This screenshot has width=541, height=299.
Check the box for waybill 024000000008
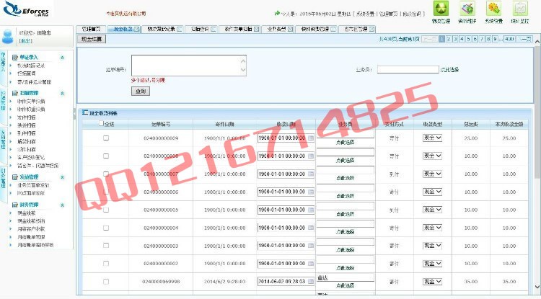(106, 156)
